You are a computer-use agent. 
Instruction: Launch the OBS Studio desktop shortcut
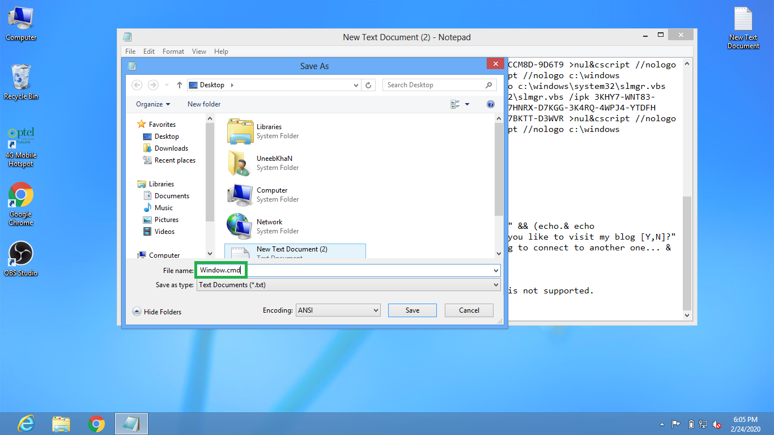21,258
